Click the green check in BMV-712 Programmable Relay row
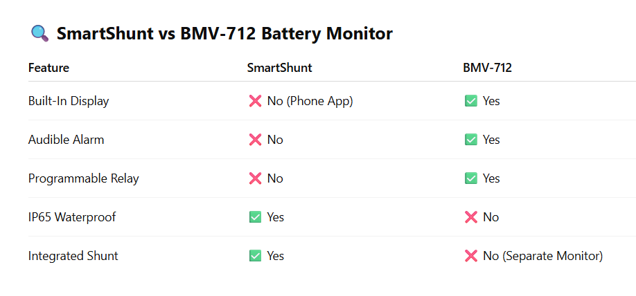Image resolution: width=636 pixels, height=296 pixels. pyautogui.click(x=471, y=178)
